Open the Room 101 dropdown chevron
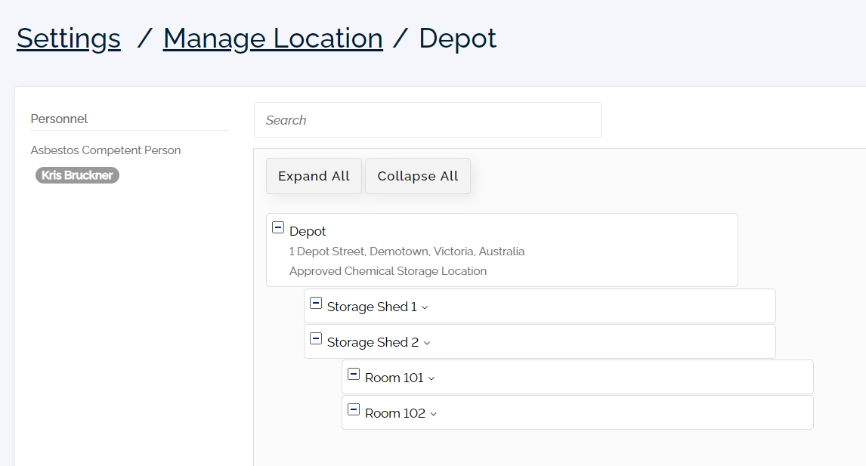 [431, 378]
